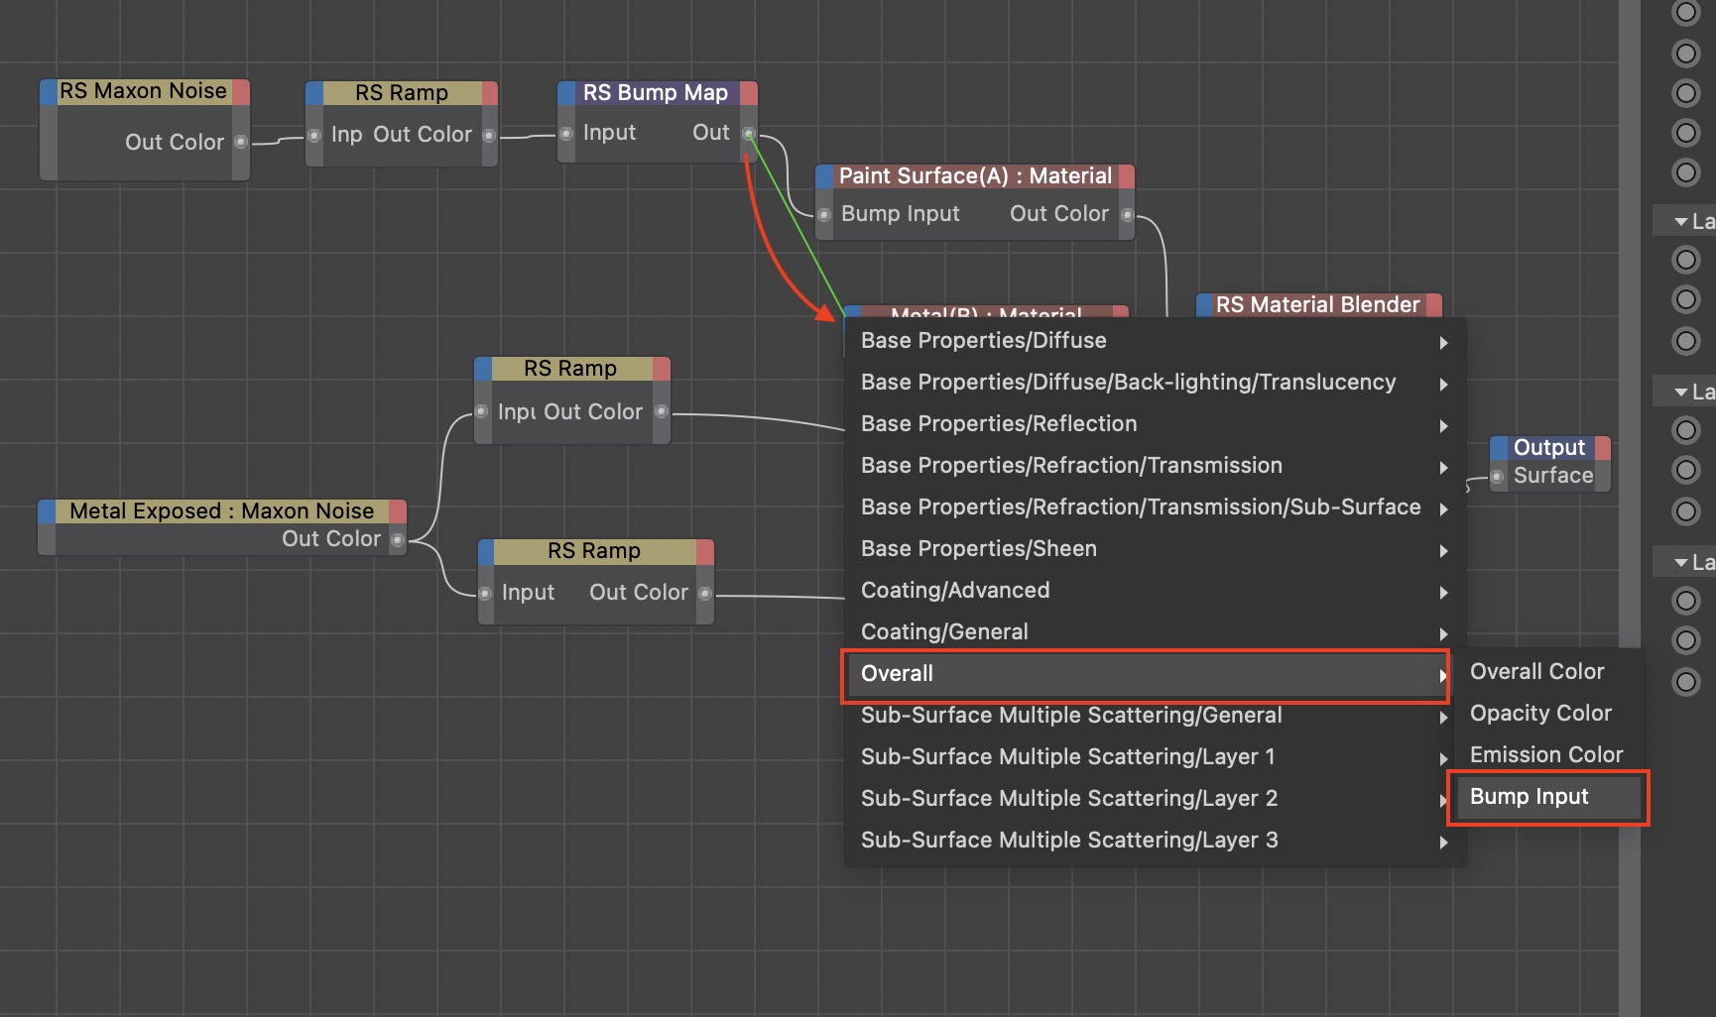This screenshot has height=1017, width=1716.
Task: Collapse the topmost La section triangle
Action: tap(1680, 222)
